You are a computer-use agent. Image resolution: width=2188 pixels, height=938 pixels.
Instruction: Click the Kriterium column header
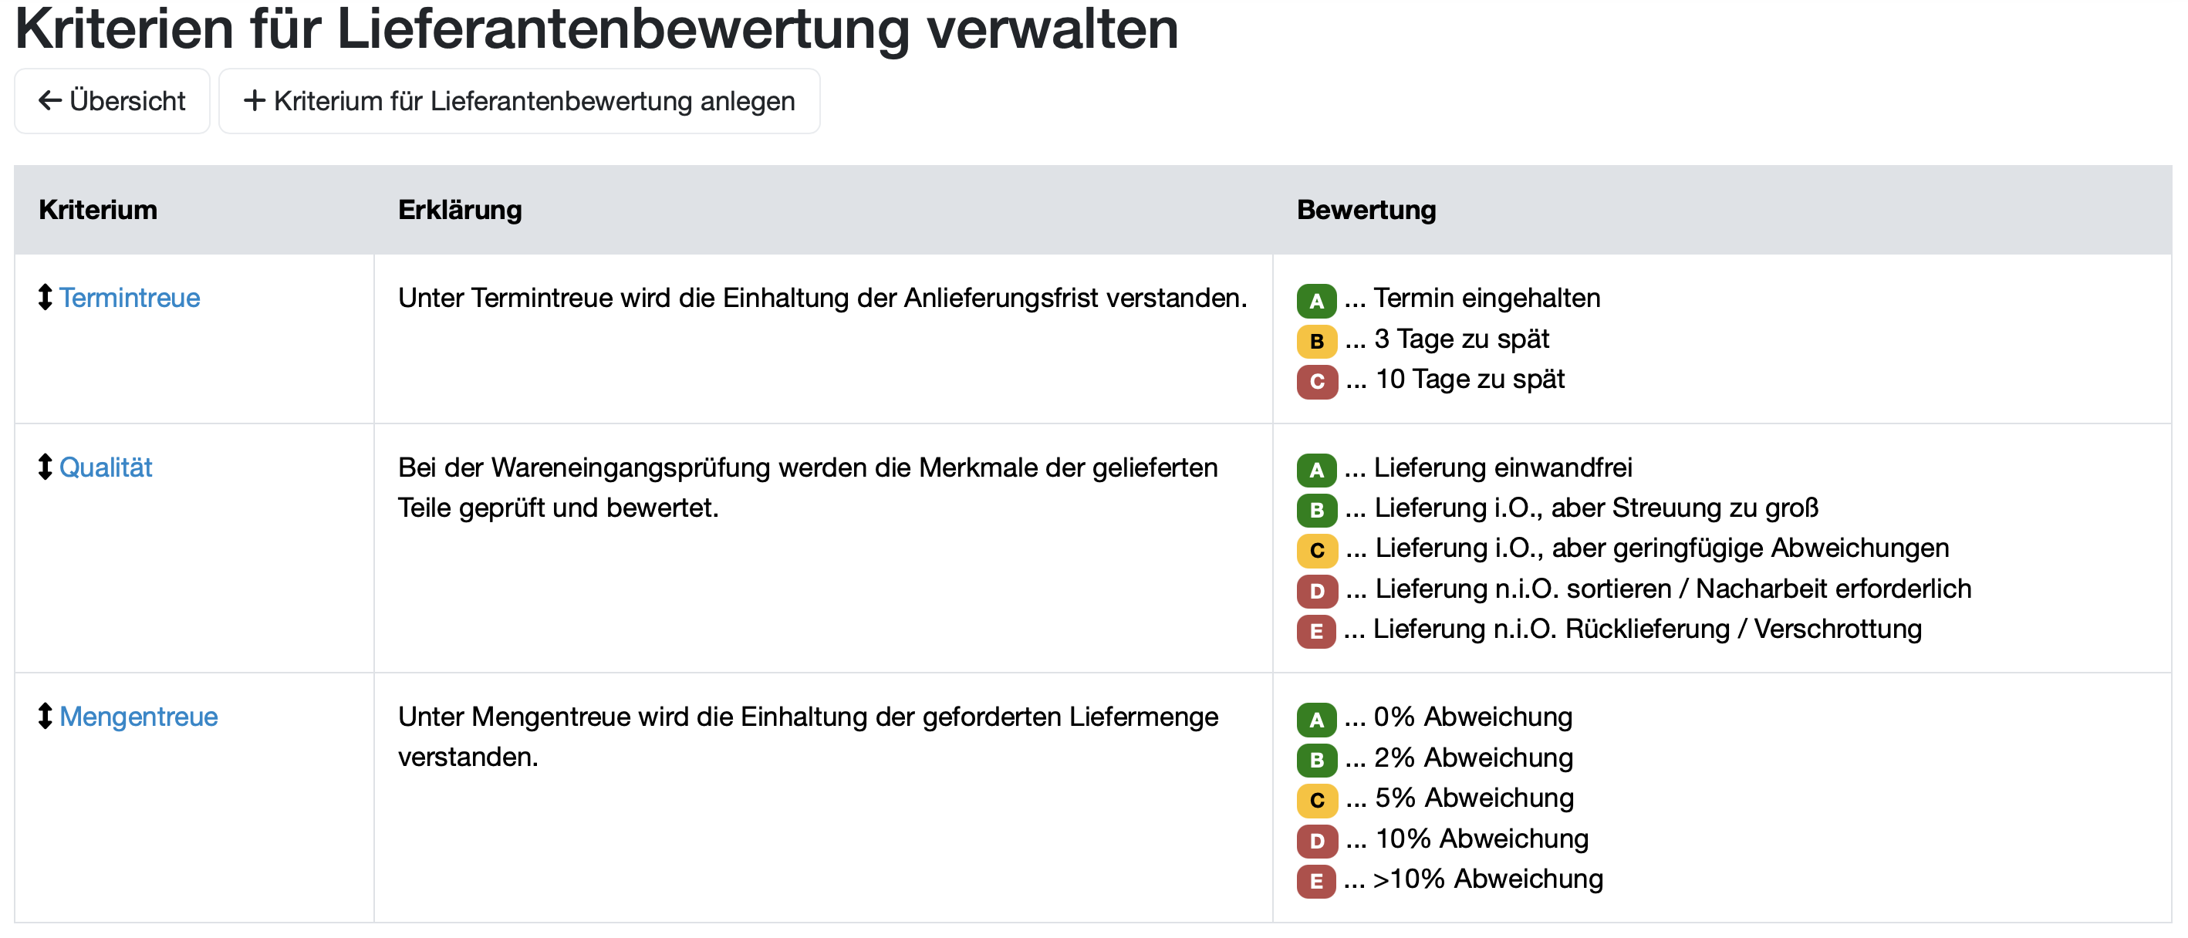(98, 210)
